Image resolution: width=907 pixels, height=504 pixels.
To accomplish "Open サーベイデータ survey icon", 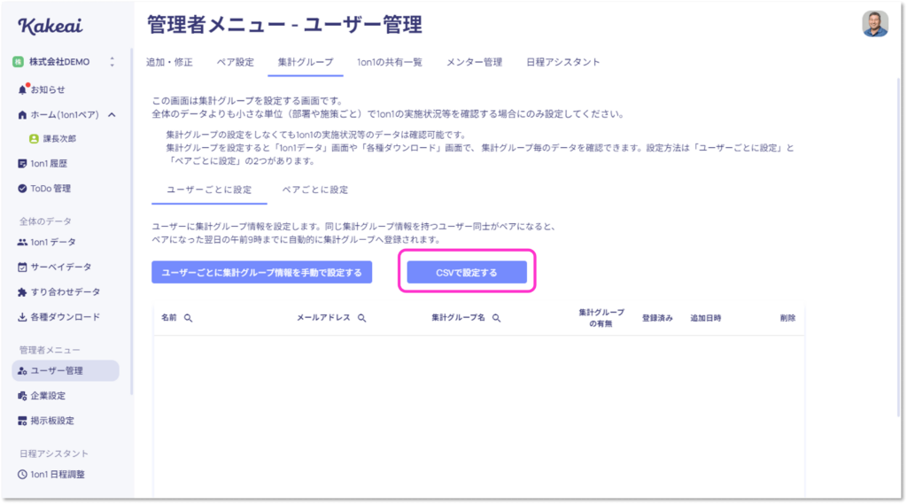I will click(x=22, y=267).
